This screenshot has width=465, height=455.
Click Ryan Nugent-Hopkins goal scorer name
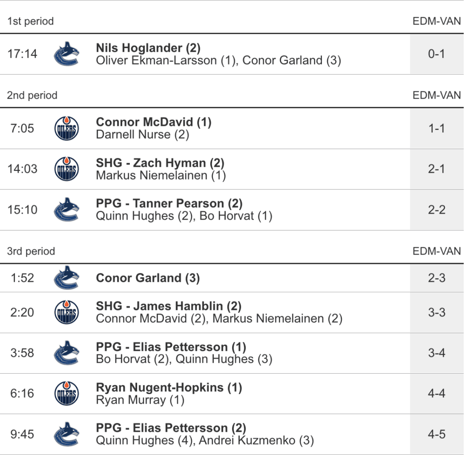(169, 387)
